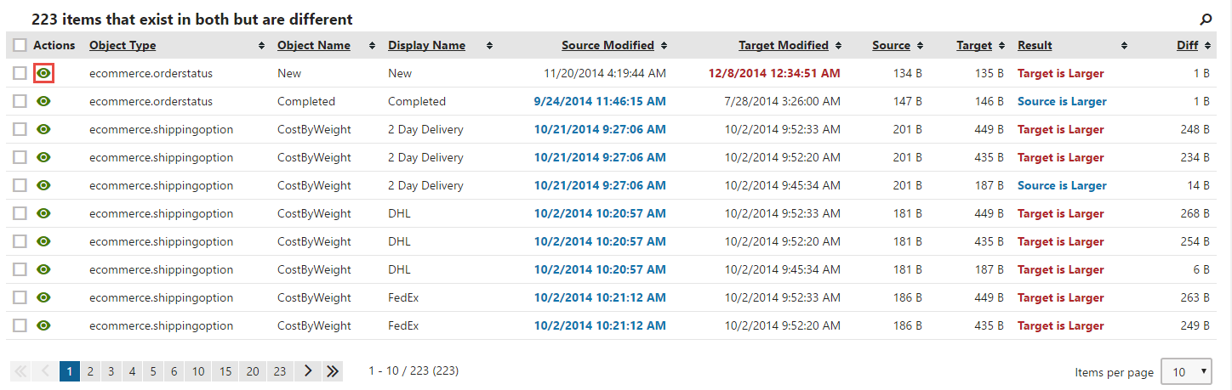Sort by the Source Modified column
The image size is (1232, 390).
coord(607,46)
